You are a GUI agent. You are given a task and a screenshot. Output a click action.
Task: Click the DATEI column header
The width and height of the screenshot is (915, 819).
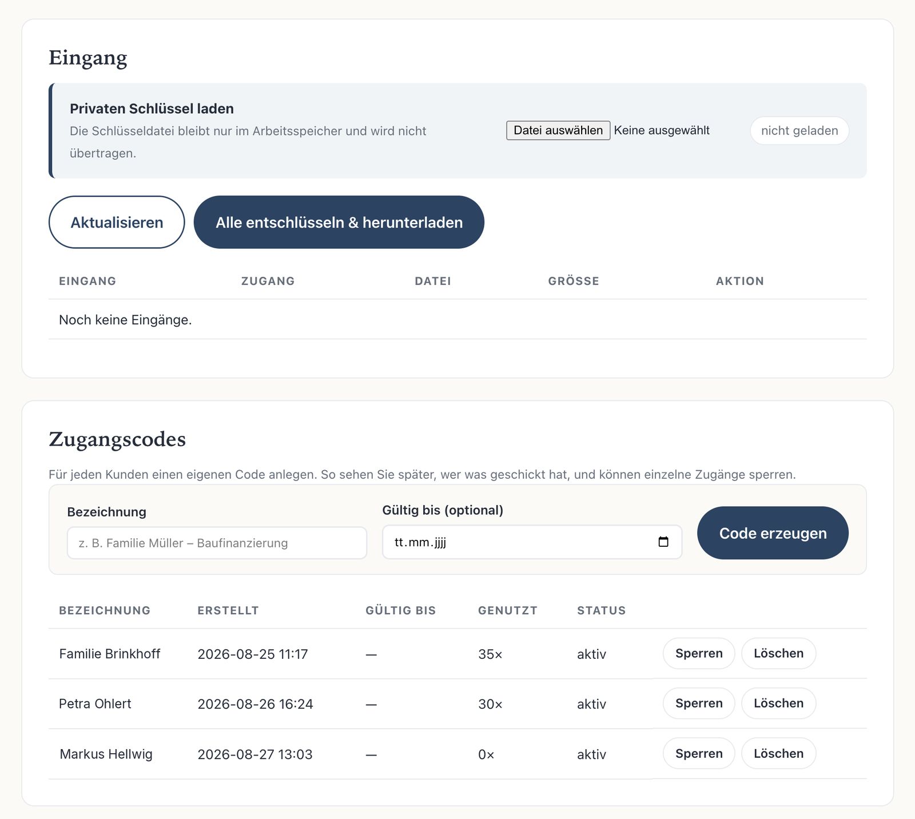[x=433, y=281]
